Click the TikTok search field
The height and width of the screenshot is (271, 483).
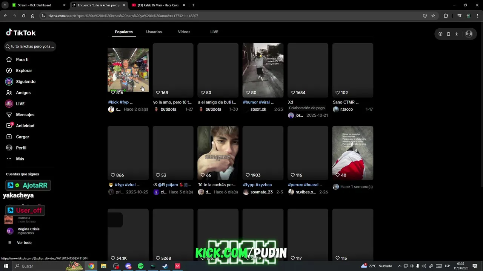pos(30,47)
